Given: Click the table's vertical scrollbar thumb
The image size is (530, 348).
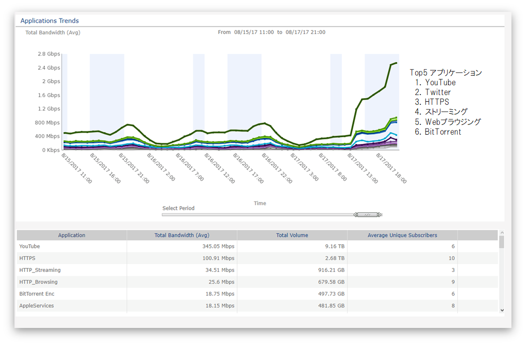Looking at the screenshot, I should click(x=502, y=242).
